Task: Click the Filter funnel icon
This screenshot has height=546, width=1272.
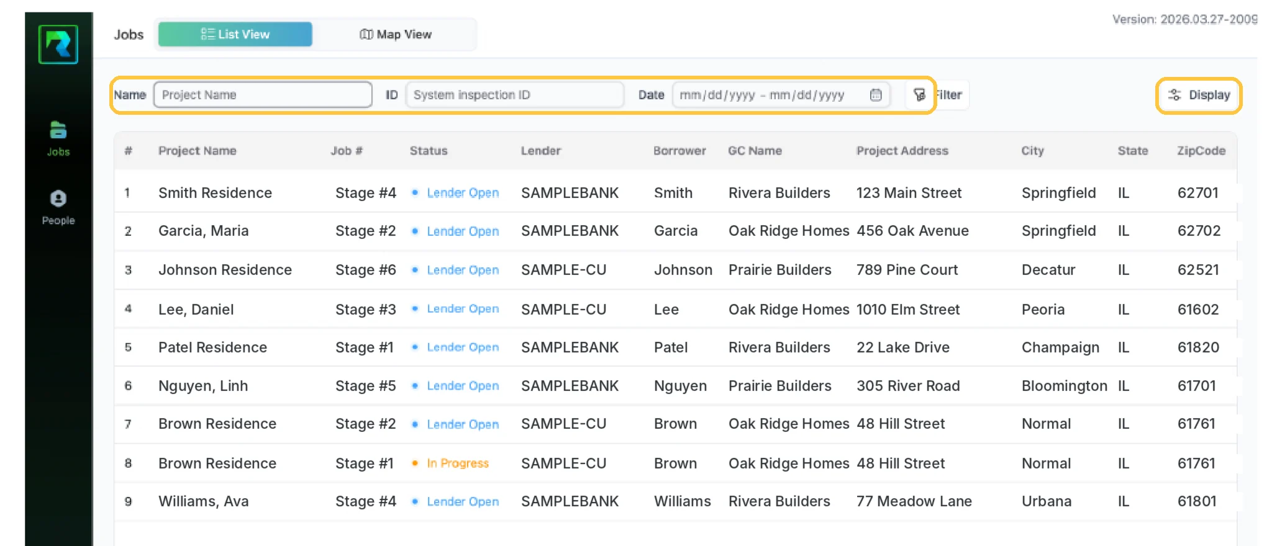Action: [x=920, y=95]
